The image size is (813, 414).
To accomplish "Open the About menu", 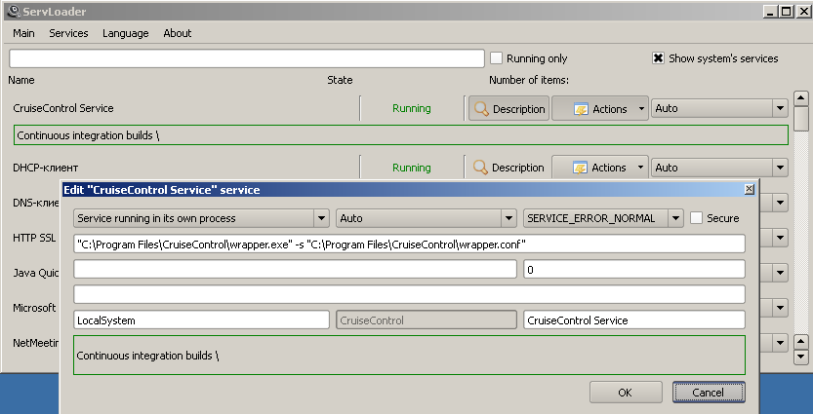I will click(178, 33).
